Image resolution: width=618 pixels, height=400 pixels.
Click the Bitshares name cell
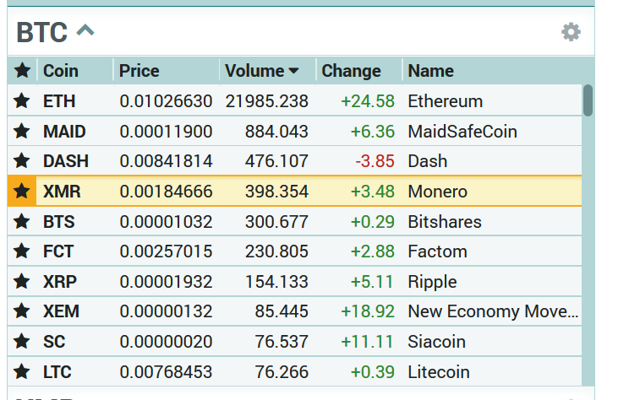pyautogui.click(x=445, y=222)
